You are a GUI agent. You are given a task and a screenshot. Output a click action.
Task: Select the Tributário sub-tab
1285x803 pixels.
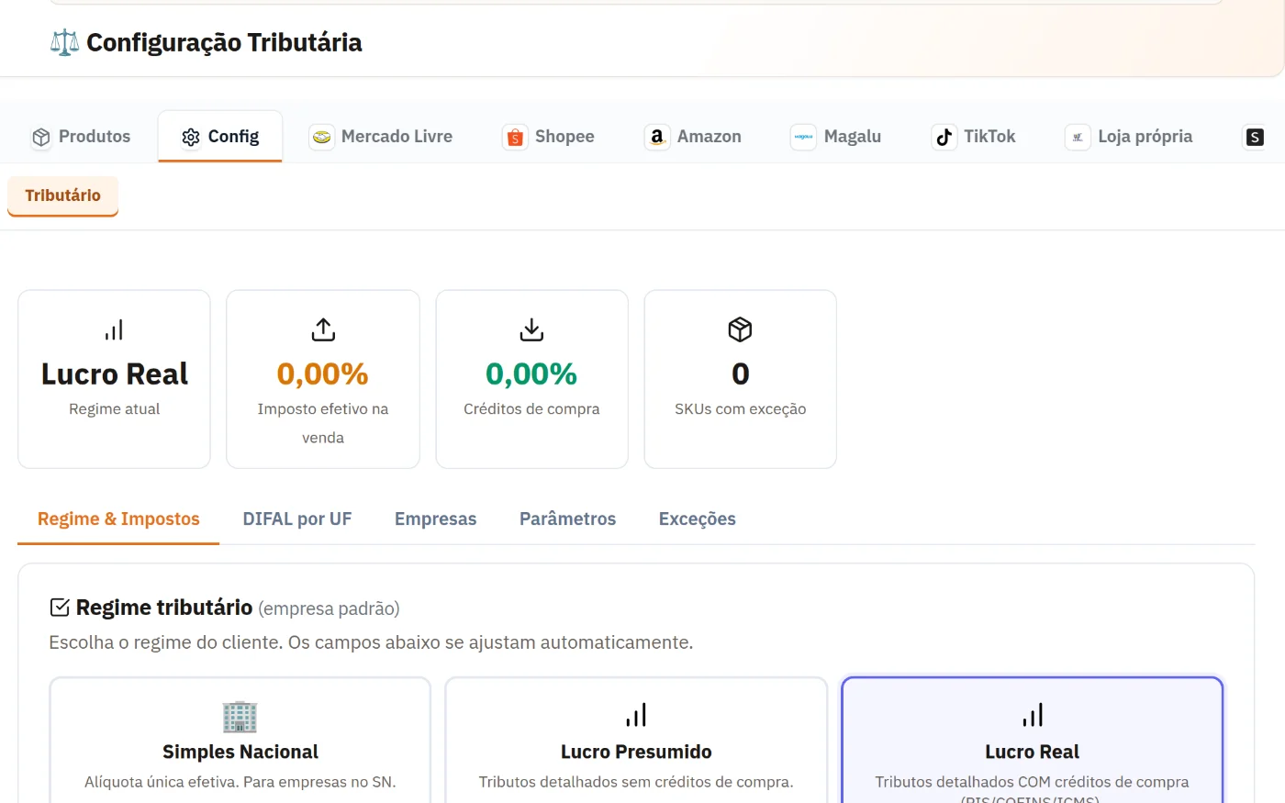point(62,195)
